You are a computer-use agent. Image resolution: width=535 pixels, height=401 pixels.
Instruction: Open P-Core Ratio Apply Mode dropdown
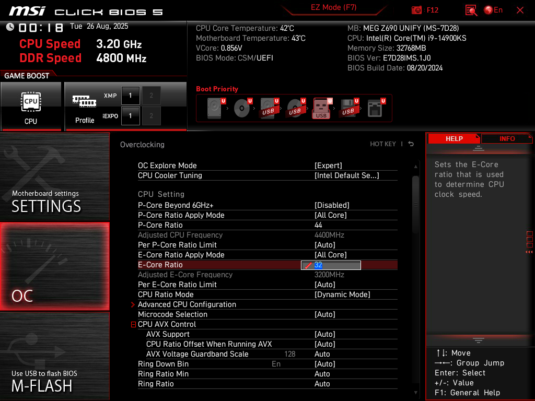pyautogui.click(x=330, y=215)
